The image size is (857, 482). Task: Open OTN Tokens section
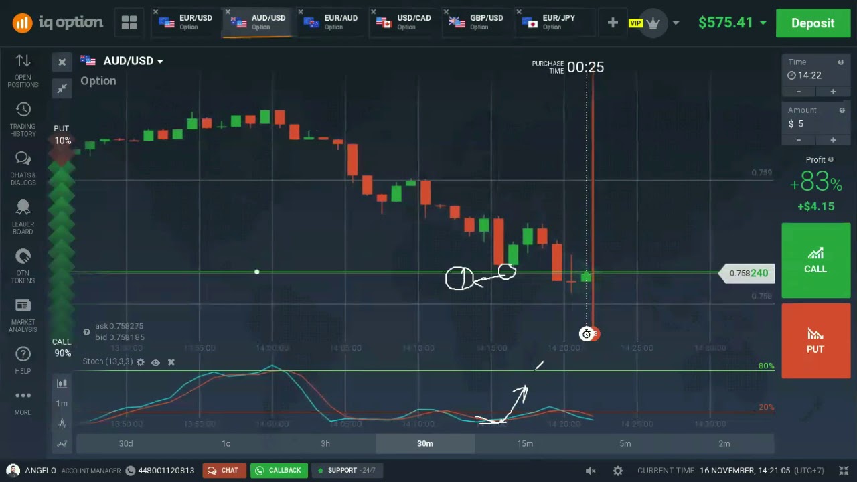[23, 266]
